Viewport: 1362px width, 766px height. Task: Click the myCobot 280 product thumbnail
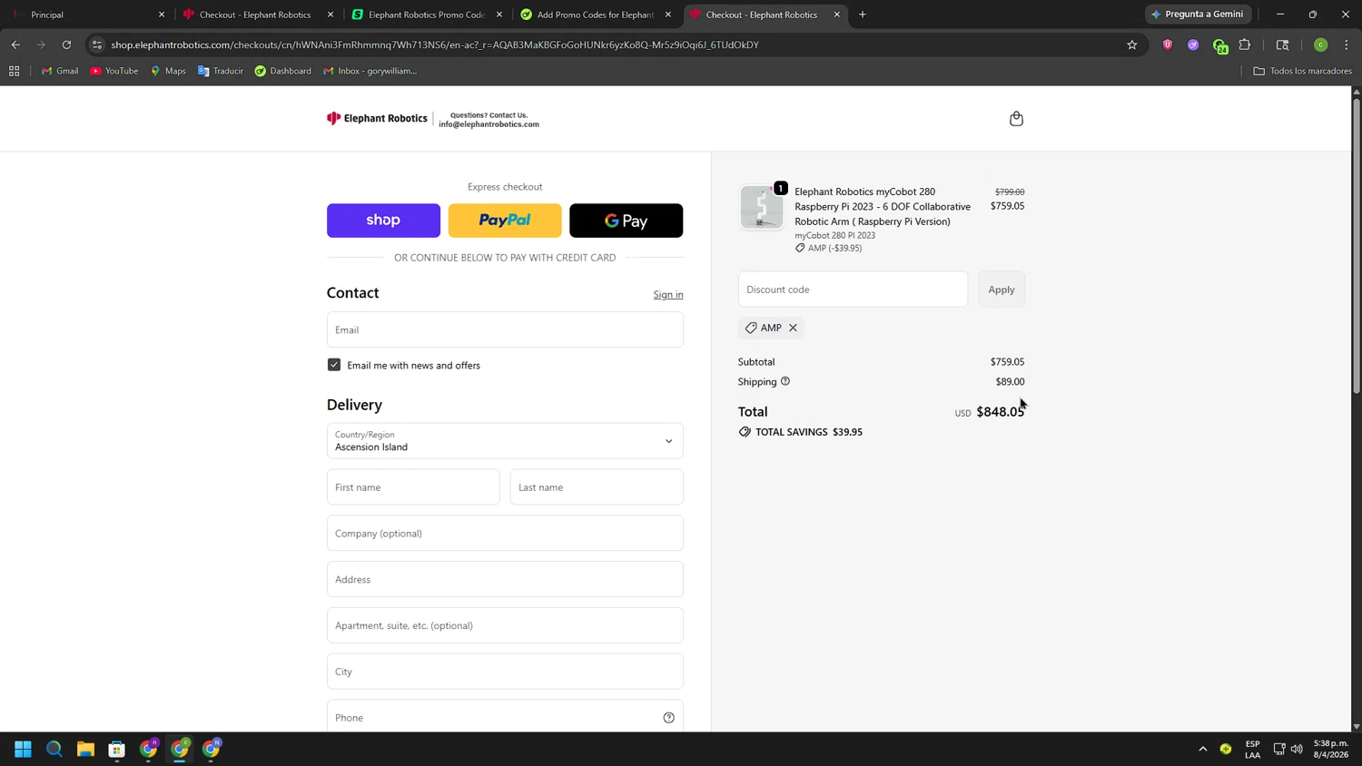pos(761,207)
